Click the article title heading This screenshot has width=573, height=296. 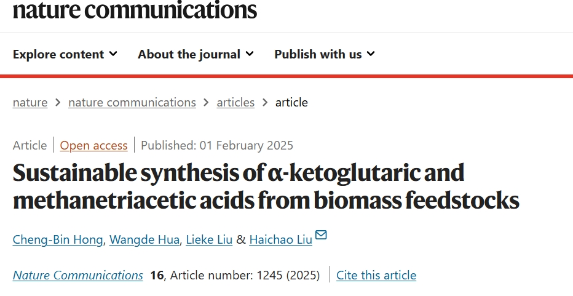[266, 186]
